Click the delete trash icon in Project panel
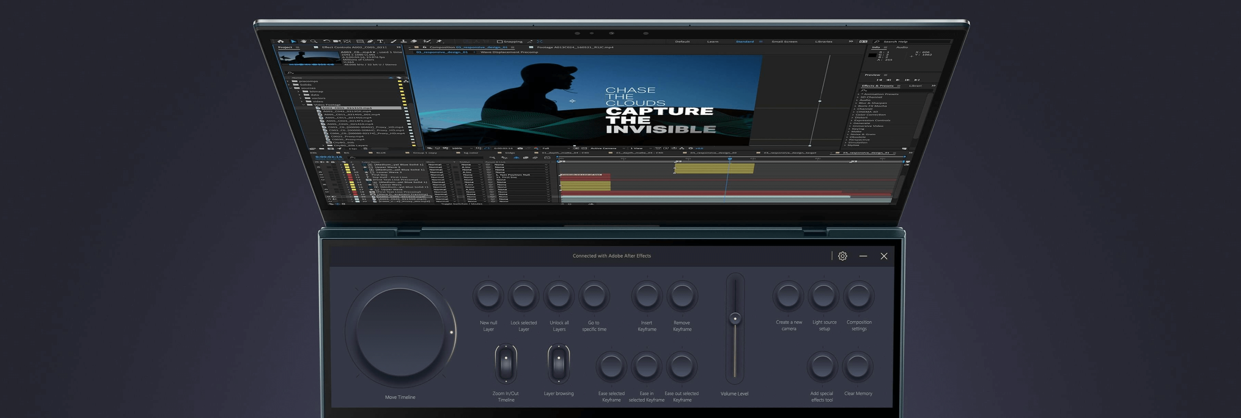Image resolution: width=1241 pixels, height=418 pixels. 365,149
